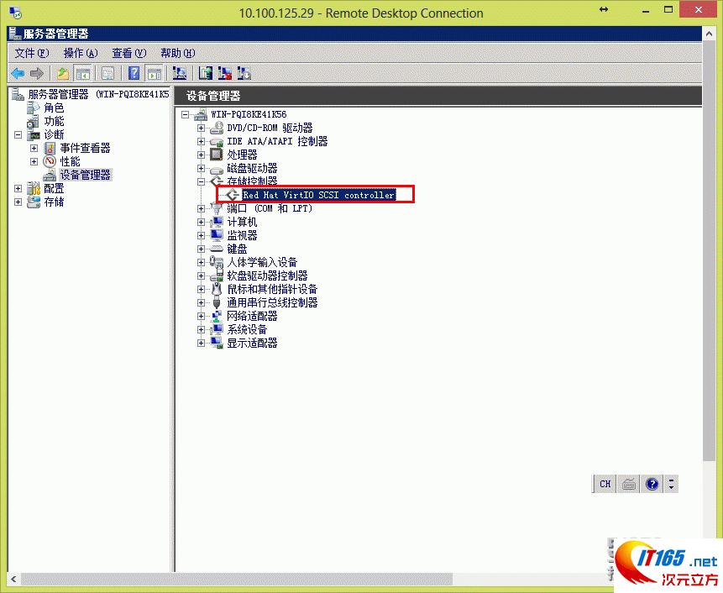The height and width of the screenshot is (593, 723).
Task: Expand the 存储 node in left tree
Action: click(18, 202)
